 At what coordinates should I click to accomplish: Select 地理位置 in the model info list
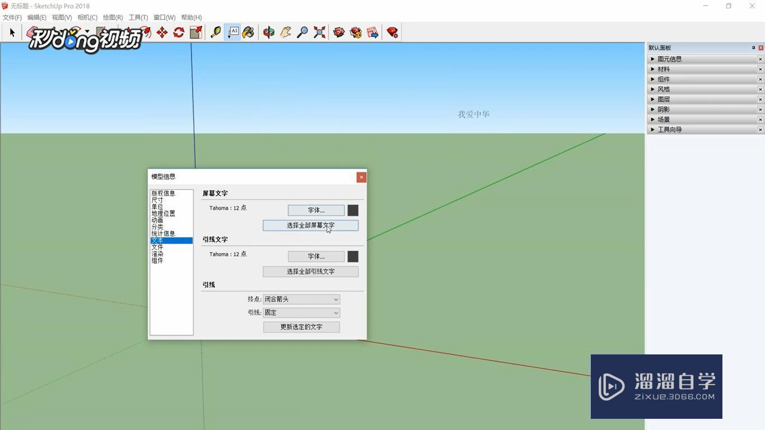pos(164,213)
